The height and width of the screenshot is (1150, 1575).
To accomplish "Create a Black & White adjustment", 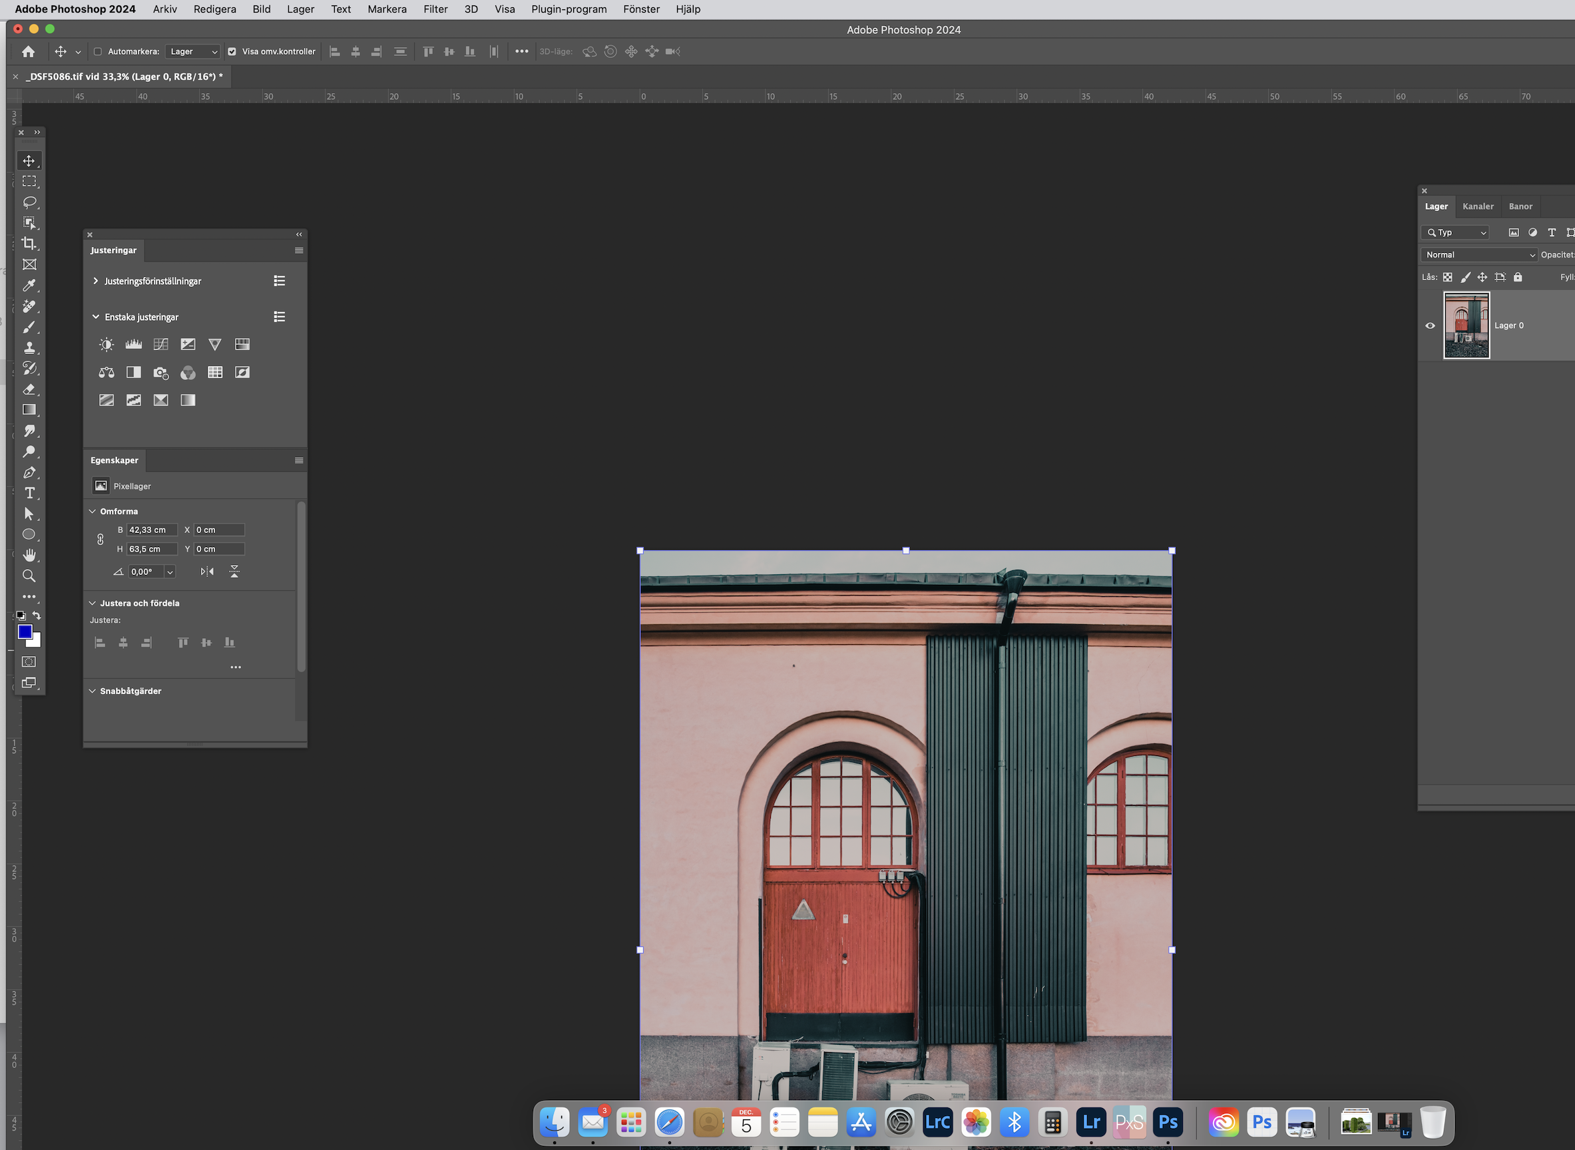I will [x=133, y=373].
